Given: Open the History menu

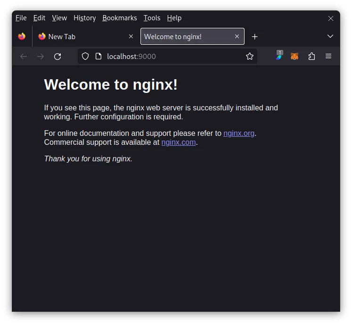Looking at the screenshot, I should click(85, 18).
